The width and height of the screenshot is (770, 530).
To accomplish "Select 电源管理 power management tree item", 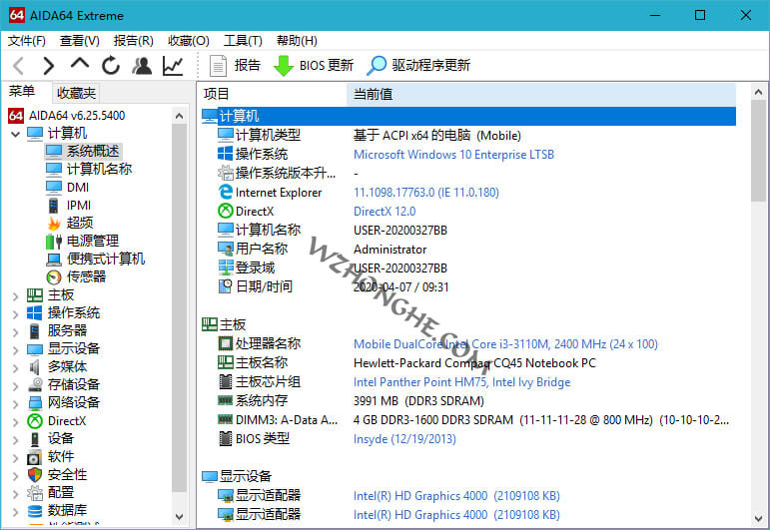I will [x=92, y=241].
